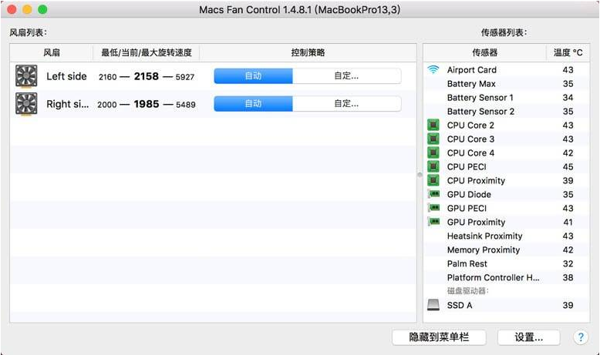Click the CPU Core 3 chip icon
Screen dimensions: 600x355
(433, 139)
